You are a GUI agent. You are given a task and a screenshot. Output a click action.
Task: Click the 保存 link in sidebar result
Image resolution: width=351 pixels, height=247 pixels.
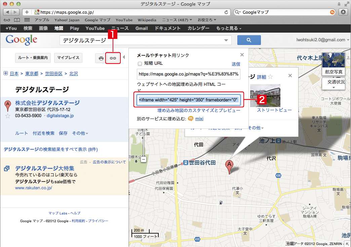point(63,133)
